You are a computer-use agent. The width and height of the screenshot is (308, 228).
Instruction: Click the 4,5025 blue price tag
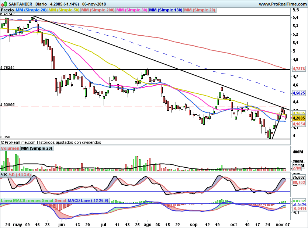[x=299, y=93]
